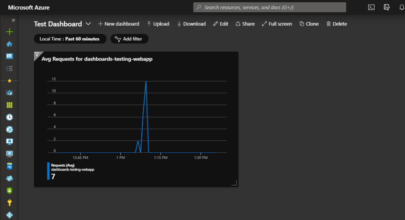Open the key icon in the sidebar
The height and width of the screenshot is (220, 405).
pos(10,203)
